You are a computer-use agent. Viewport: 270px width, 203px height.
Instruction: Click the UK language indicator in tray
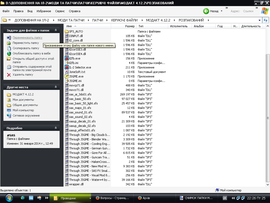click(225, 198)
